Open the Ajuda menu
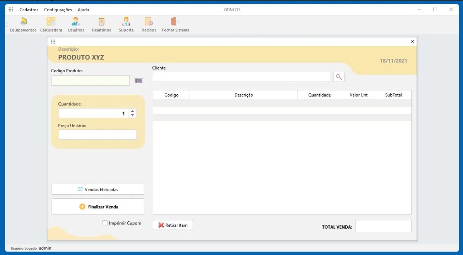463x255 pixels. (x=83, y=9)
